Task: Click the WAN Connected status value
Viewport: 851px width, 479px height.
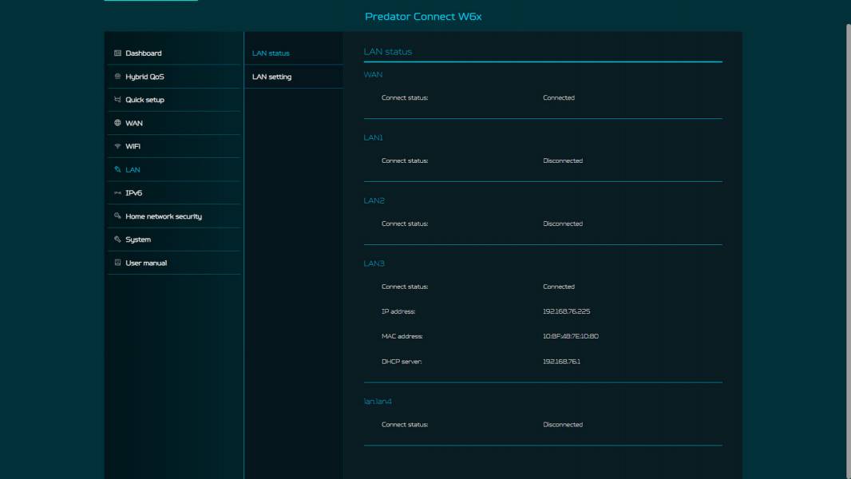Action: (559, 97)
